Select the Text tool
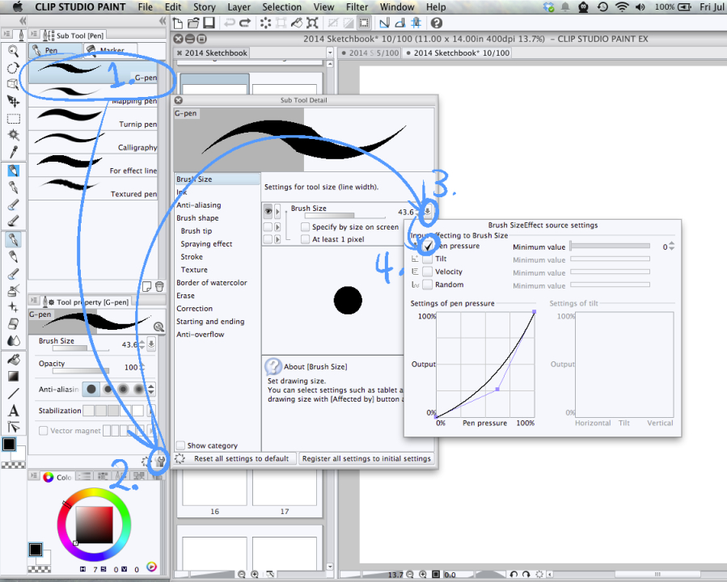This screenshot has height=582, width=727. pyautogui.click(x=14, y=410)
